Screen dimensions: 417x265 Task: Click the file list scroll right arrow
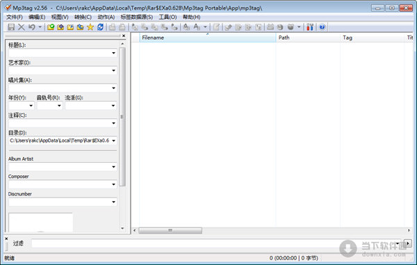pos(409,230)
